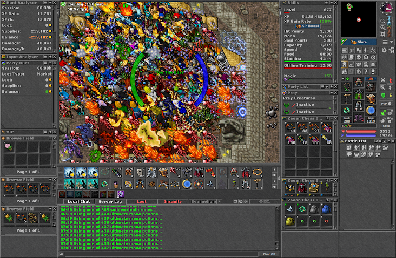The height and width of the screenshot is (258, 396).
Task: Open the trophy highscores button
Action: [373, 72]
